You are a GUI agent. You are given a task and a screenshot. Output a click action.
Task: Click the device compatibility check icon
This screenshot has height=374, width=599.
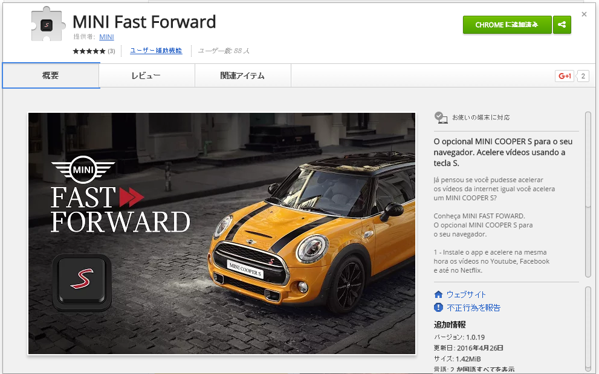coord(441,118)
